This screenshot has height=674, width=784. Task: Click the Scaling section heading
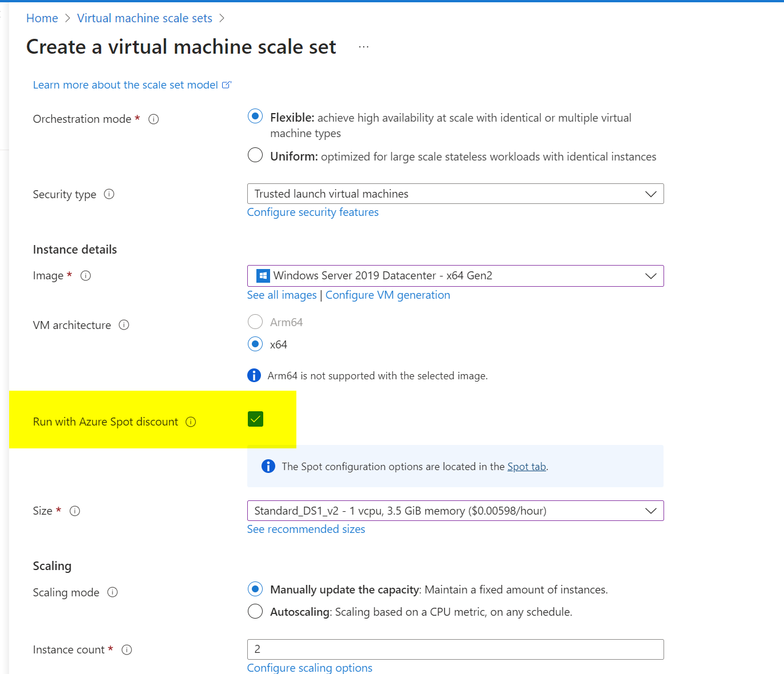tap(52, 566)
